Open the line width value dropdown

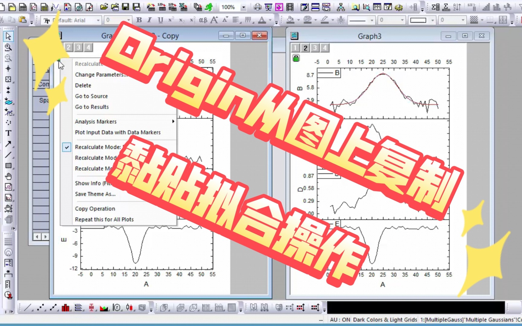(402, 20)
